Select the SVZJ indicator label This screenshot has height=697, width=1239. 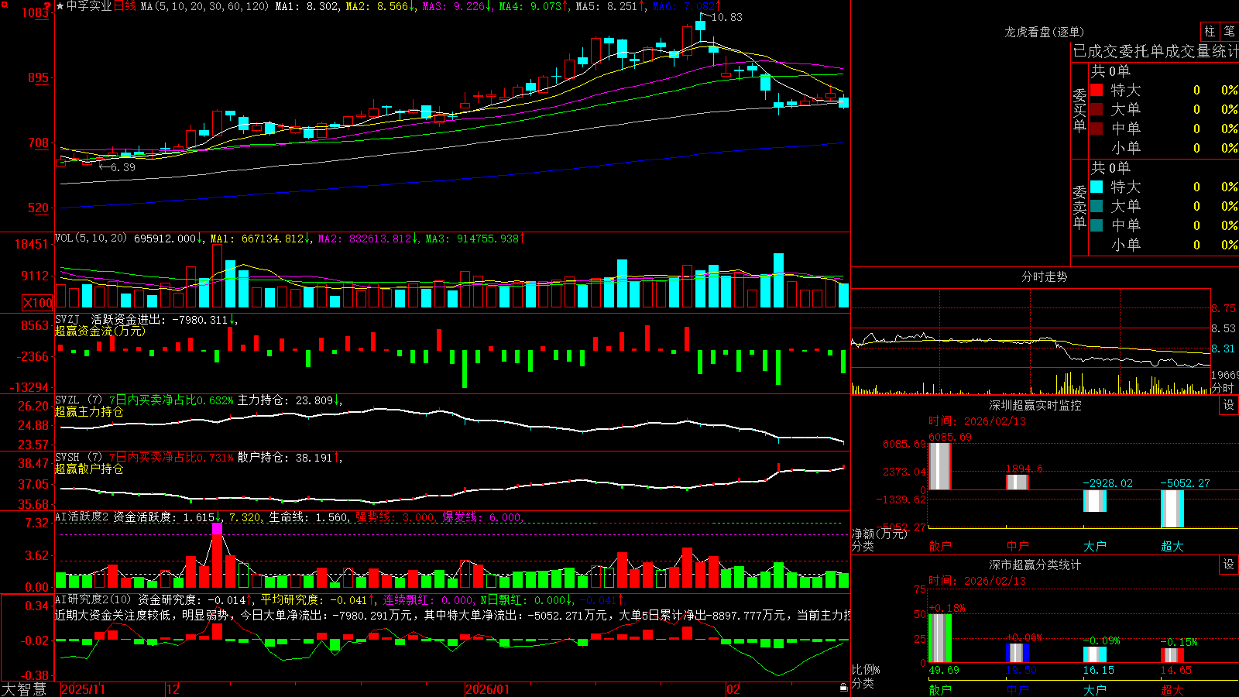67,319
